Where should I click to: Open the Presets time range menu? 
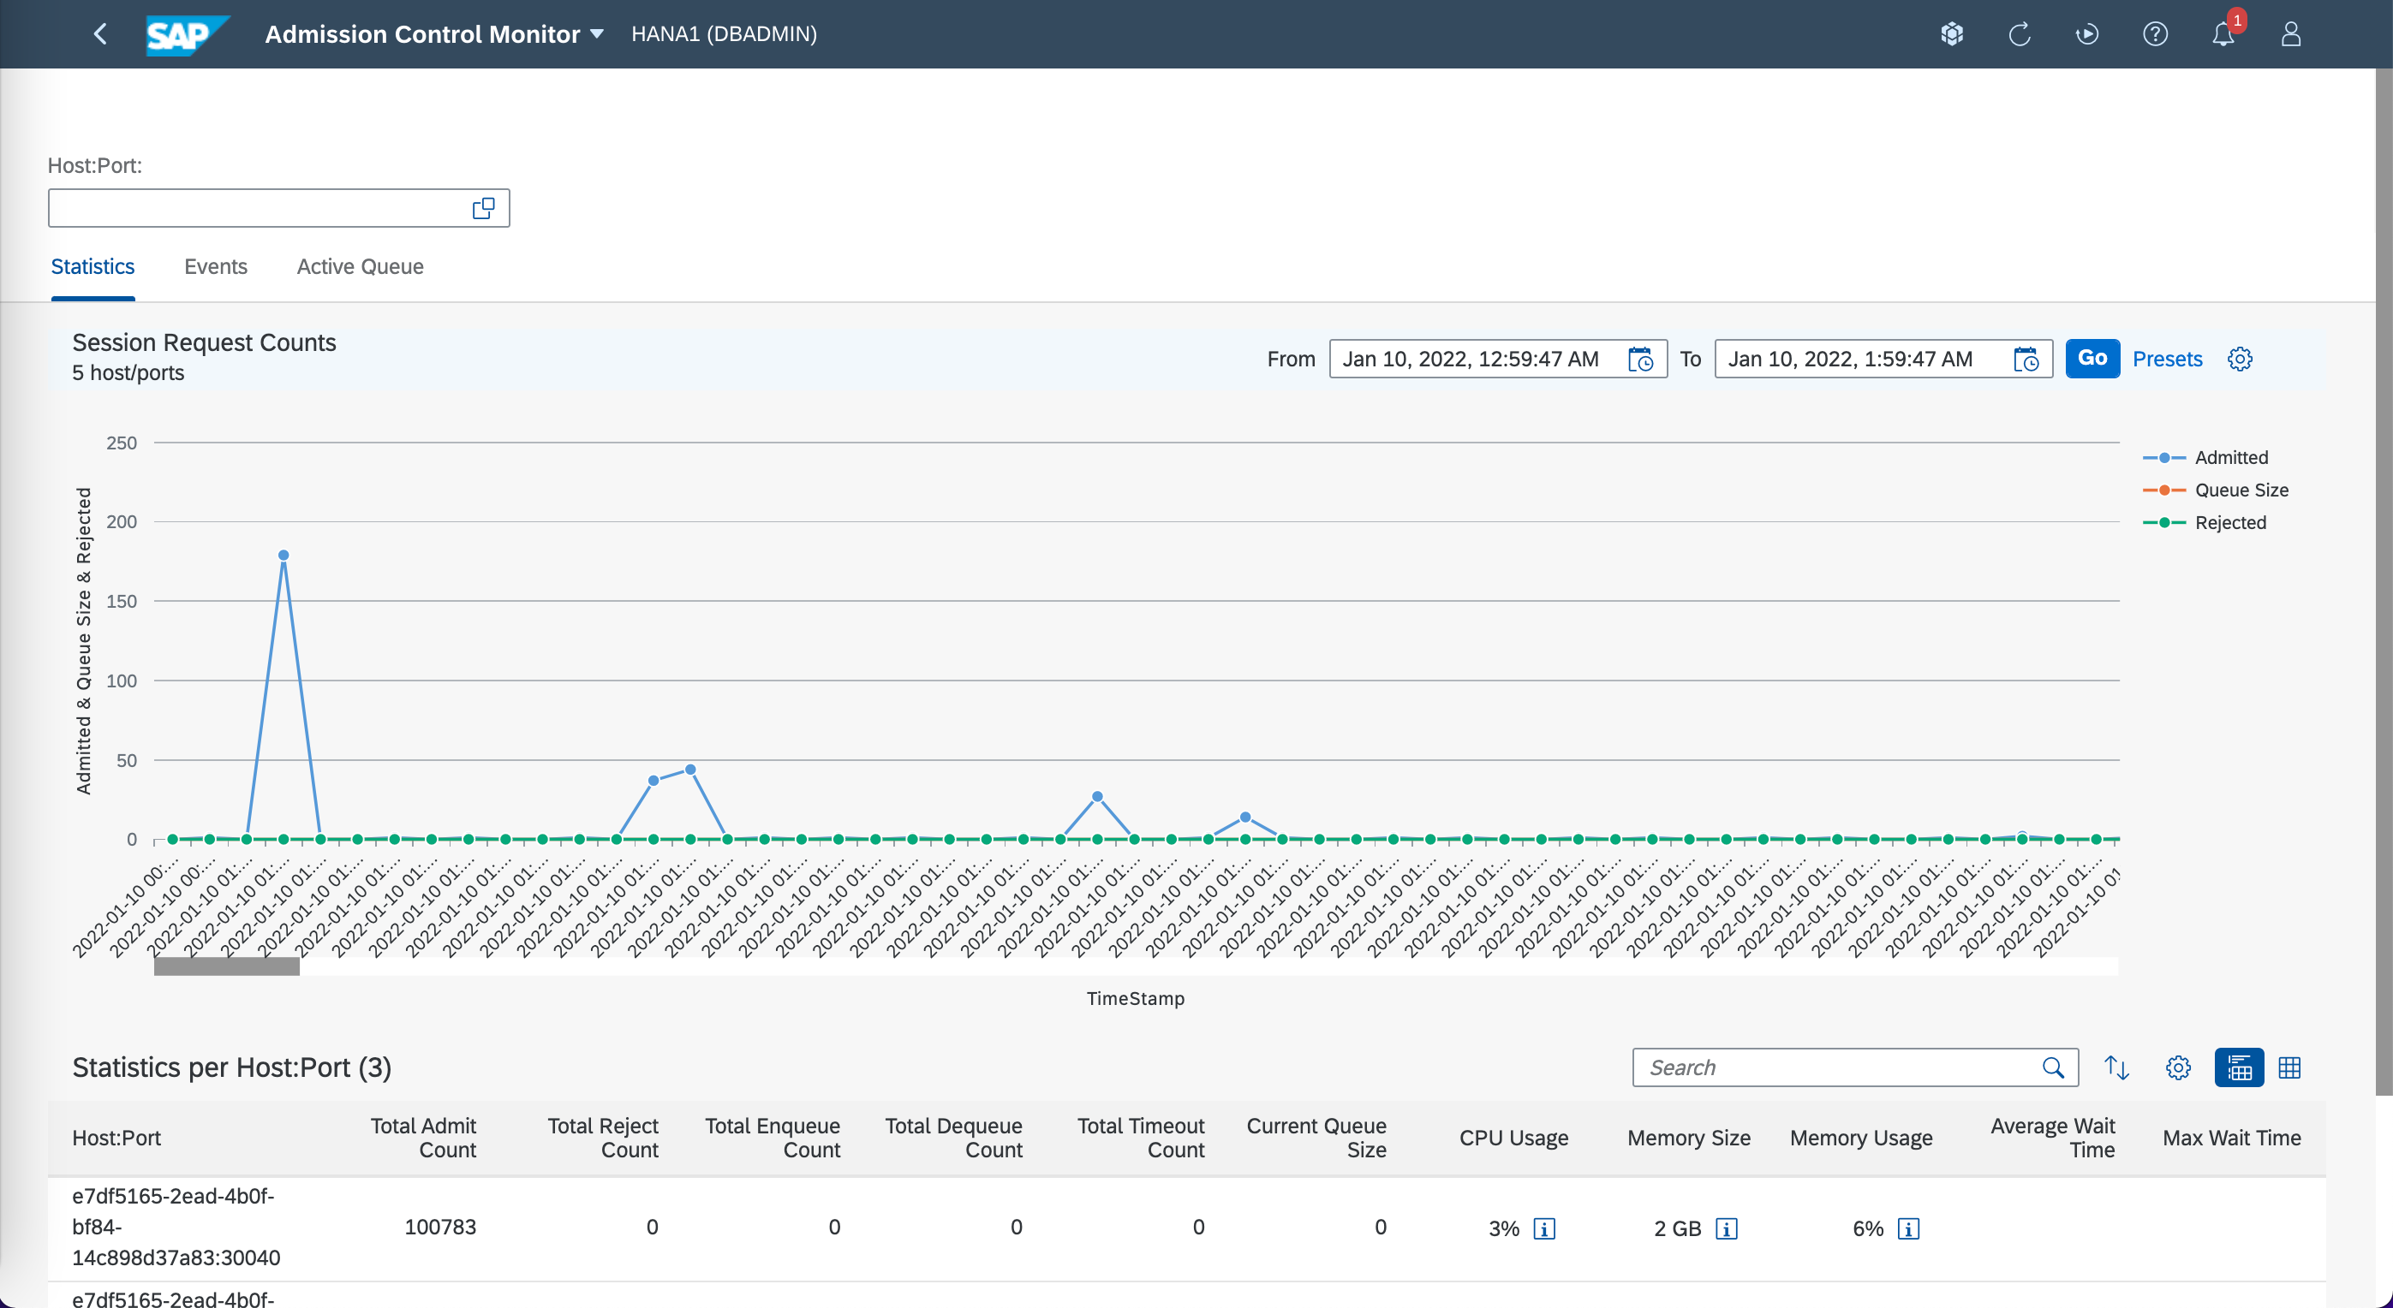[x=2166, y=360]
